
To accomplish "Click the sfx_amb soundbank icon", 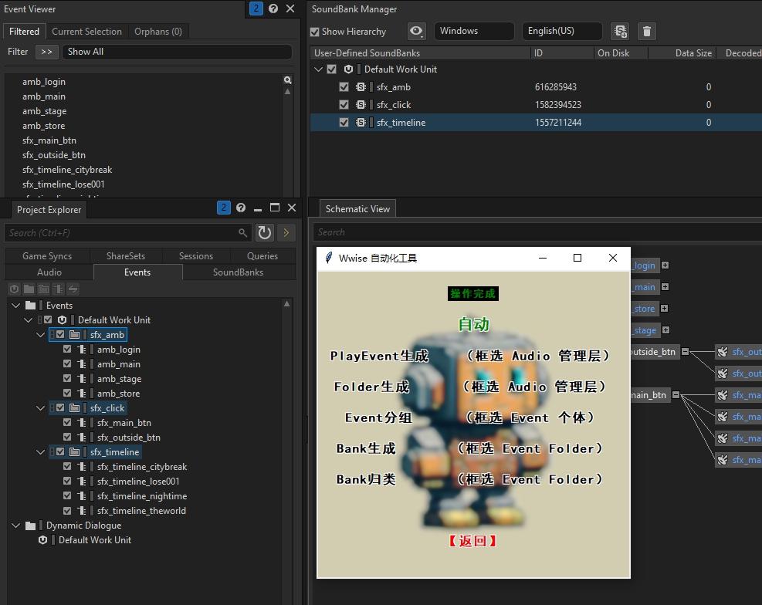I will pyautogui.click(x=361, y=87).
